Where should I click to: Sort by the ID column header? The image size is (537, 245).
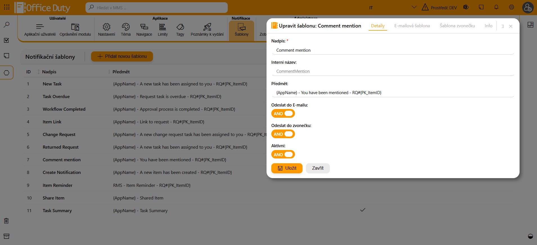(x=28, y=72)
